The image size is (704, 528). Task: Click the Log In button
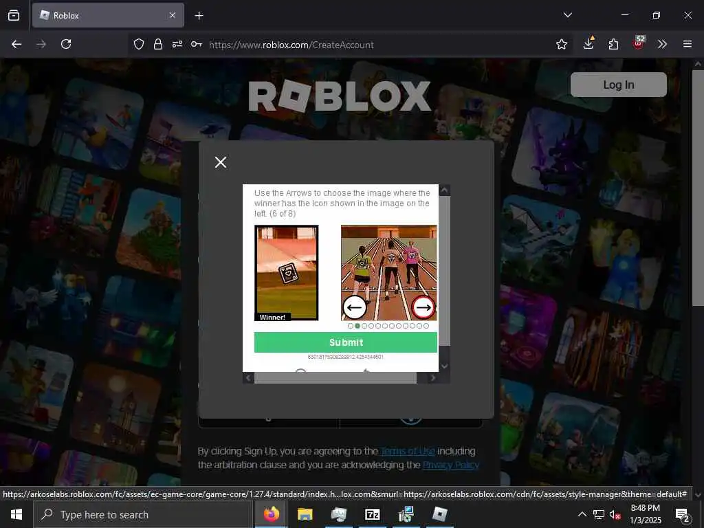618,85
